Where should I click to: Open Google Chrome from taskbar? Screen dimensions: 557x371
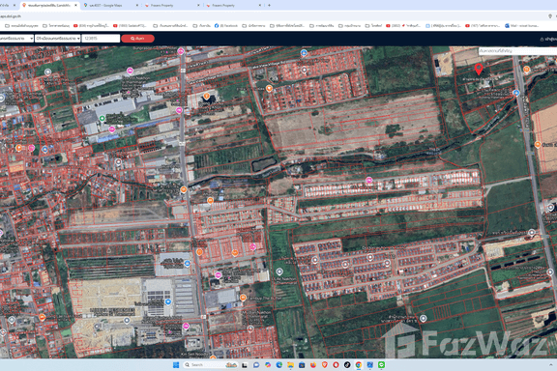pos(359,365)
